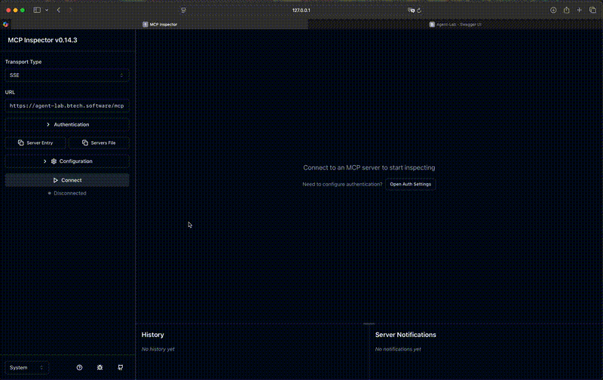
Task: Click the Server Notifications heading
Action: pos(406,335)
